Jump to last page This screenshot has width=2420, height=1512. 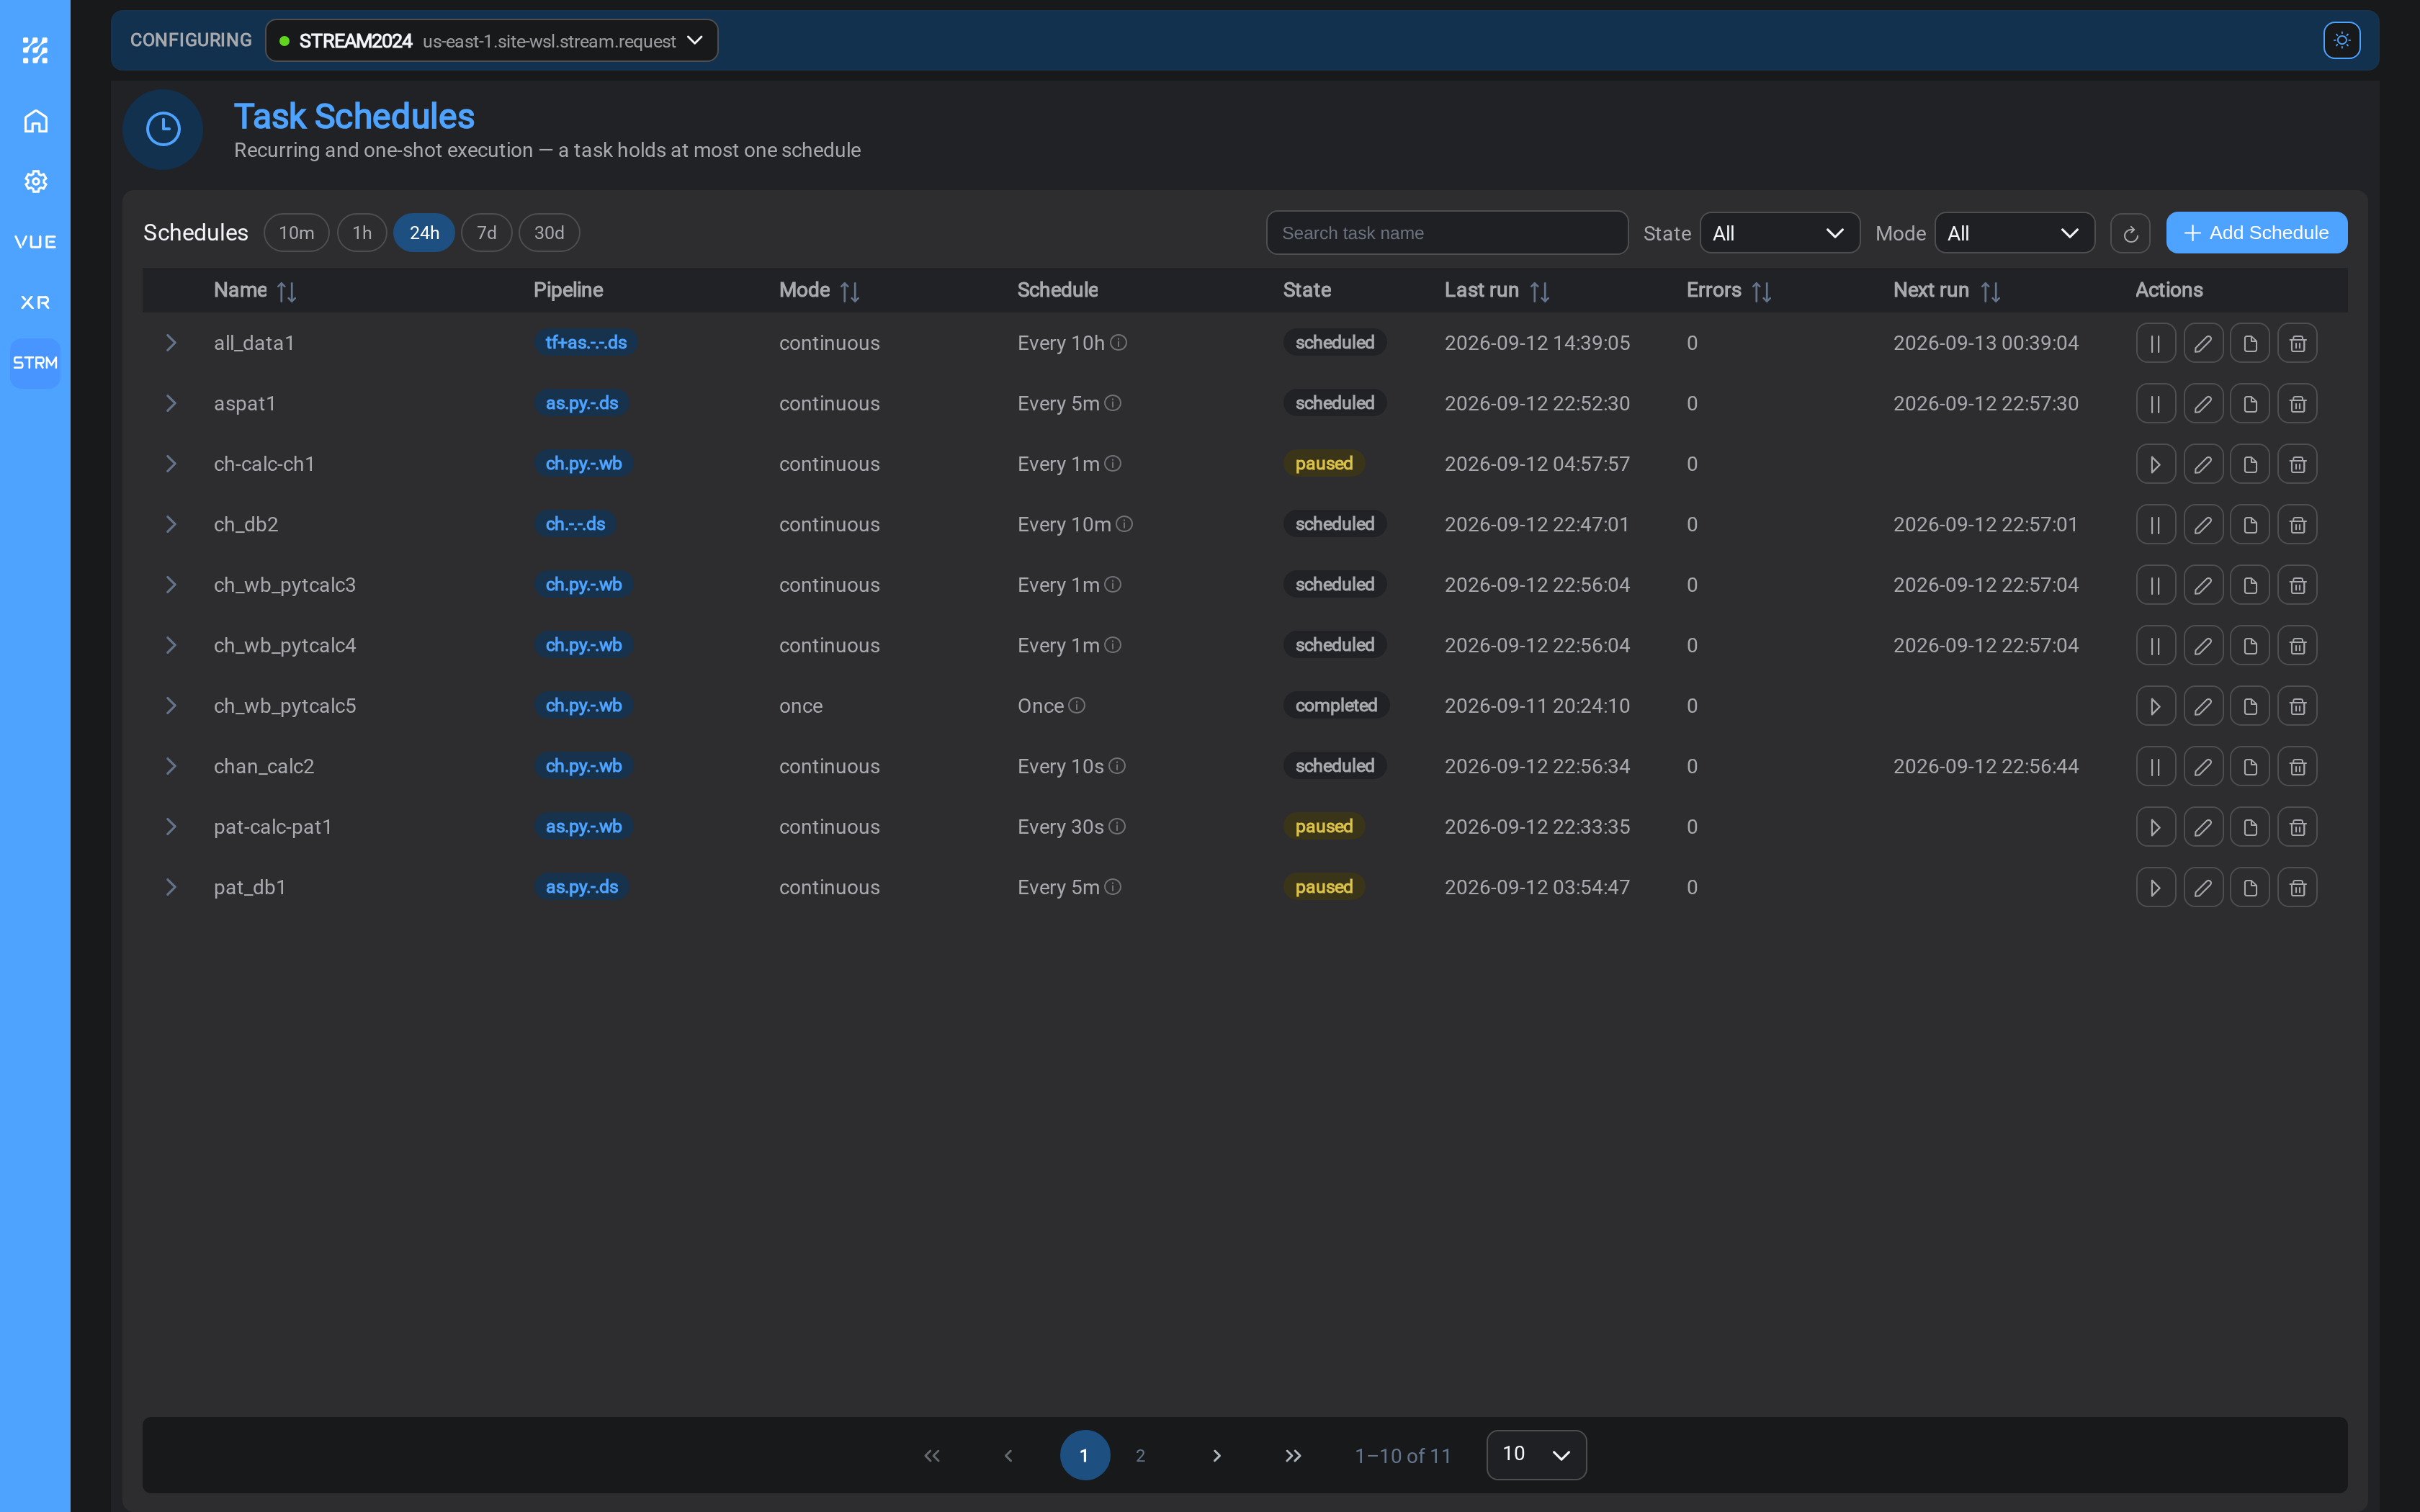click(1293, 1455)
